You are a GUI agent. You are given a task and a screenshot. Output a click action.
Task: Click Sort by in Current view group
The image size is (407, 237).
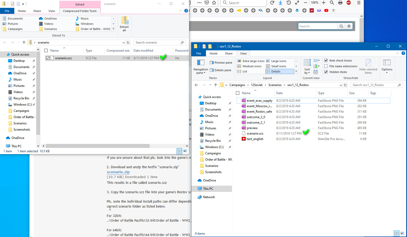pyautogui.click(x=307, y=67)
